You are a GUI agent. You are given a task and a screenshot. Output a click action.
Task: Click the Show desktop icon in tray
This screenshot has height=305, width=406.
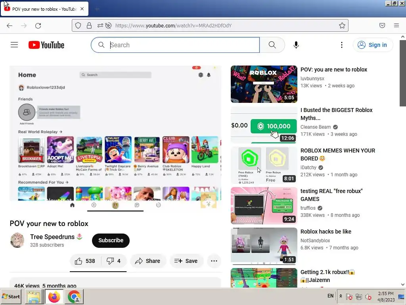[x=401, y=296]
